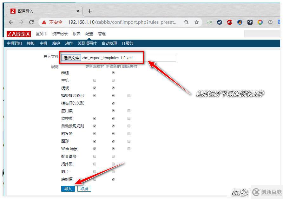Open the 监测中 menu

tap(42, 34)
